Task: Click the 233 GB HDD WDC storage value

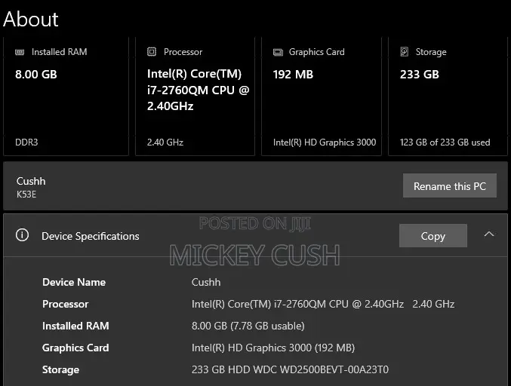Action: [290, 369]
